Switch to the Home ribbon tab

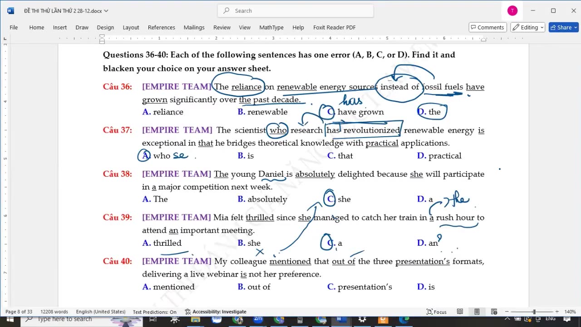pos(37,27)
